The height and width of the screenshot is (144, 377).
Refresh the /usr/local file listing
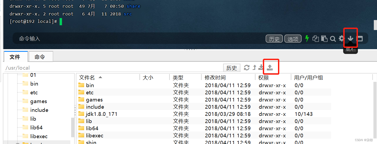247,68
